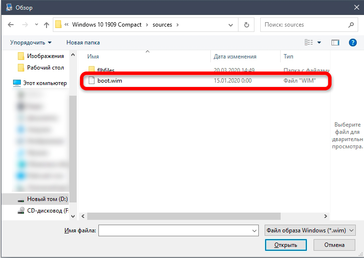Click the Изображения folder icon

click(x=21, y=56)
